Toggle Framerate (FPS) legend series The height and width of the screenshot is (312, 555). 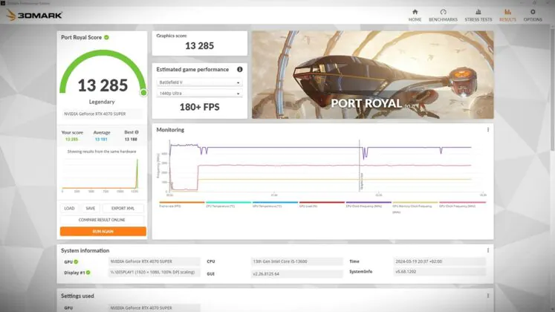click(x=182, y=204)
